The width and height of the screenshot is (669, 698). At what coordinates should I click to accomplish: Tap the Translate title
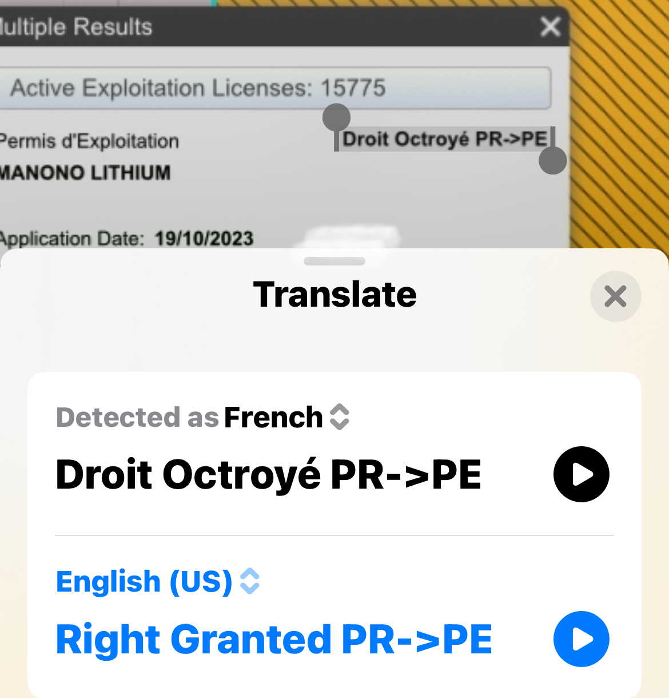334,294
